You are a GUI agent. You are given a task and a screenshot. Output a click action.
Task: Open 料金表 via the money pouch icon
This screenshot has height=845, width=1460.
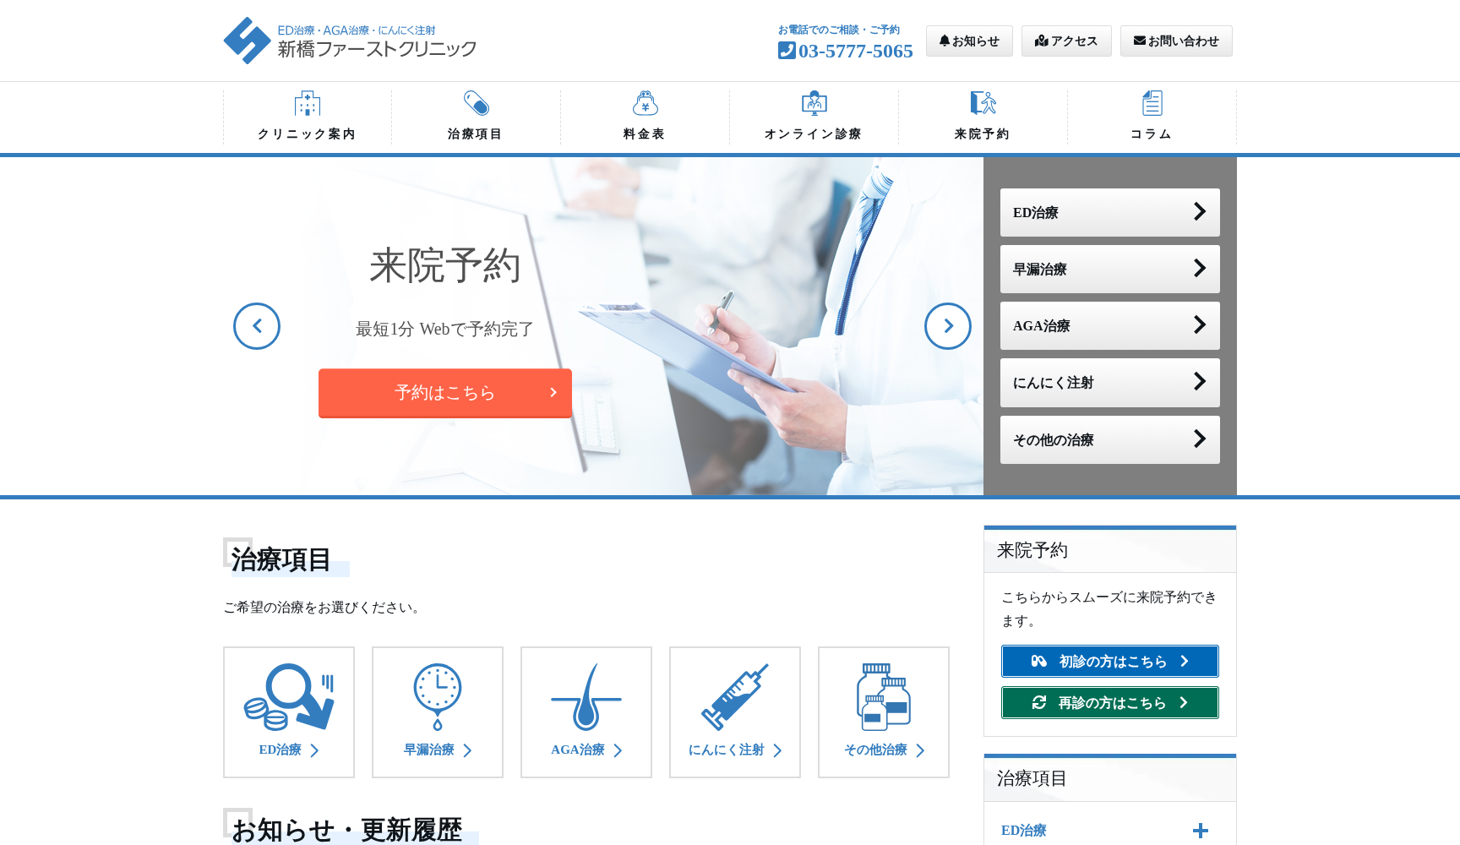click(644, 103)
